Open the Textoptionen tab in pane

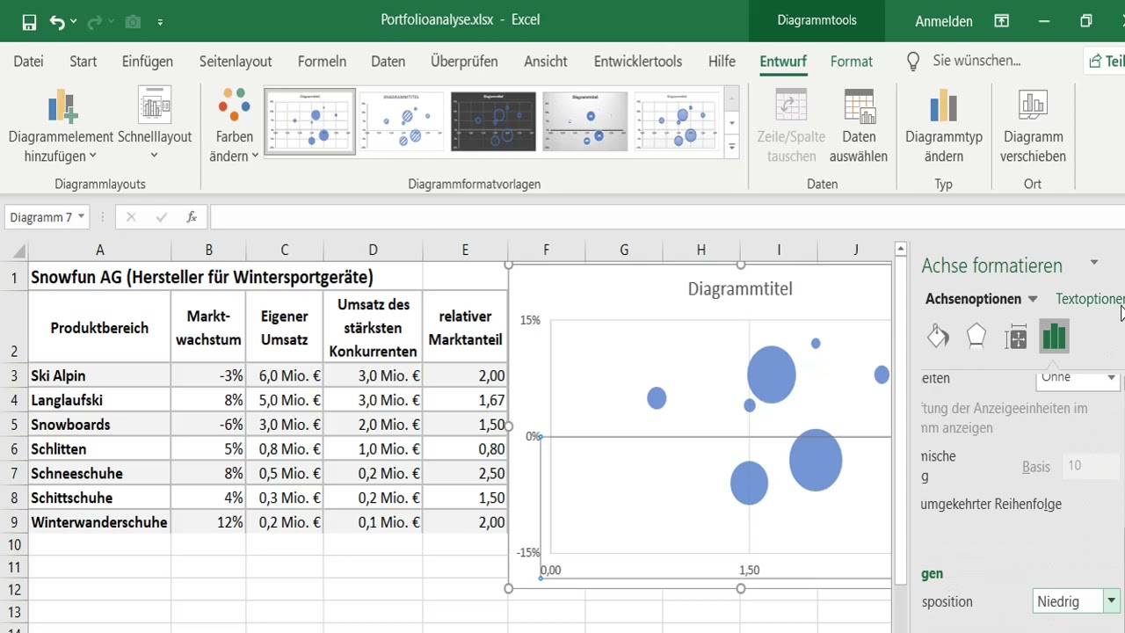[1090, 299]
